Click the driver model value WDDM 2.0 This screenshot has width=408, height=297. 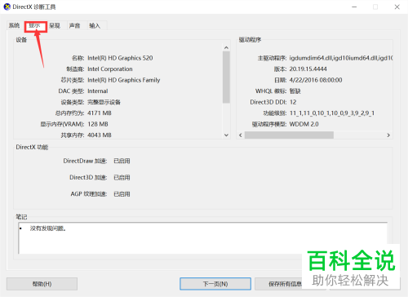pyautogui.click(x=304, y=124)
